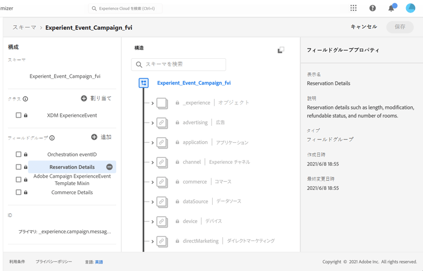Click the dataSource field type icon
The image size is (423, 271).
(x=162, y=202)
